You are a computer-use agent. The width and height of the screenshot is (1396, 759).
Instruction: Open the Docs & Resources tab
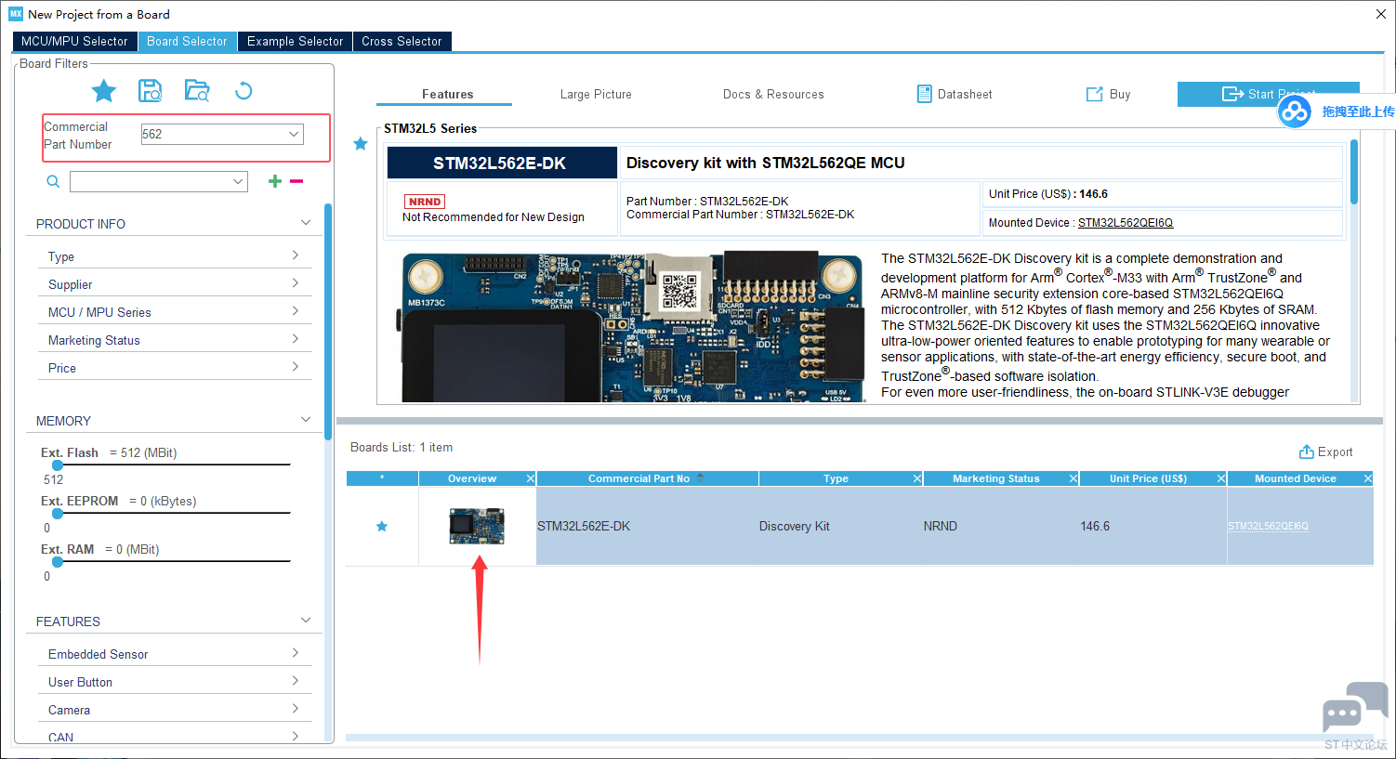(x=773, y=94)
